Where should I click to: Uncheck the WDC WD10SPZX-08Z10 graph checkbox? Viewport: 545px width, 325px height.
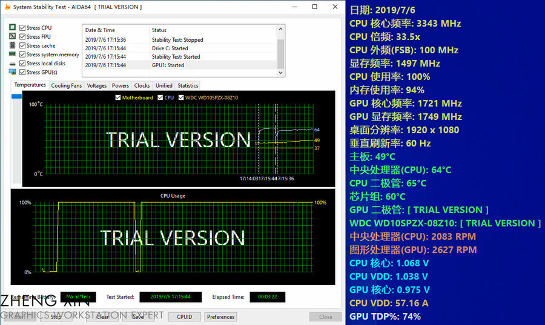(x=181, y=97)
